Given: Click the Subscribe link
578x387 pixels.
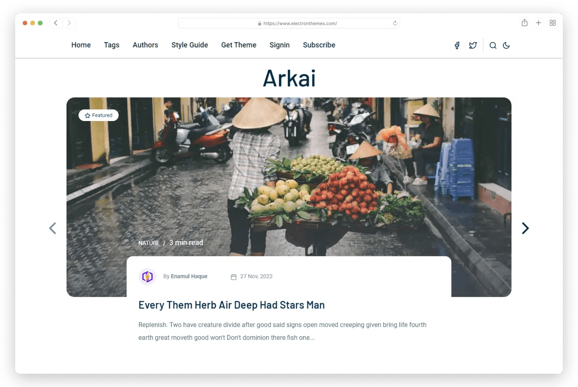Looking at the screenshot, I should (319, 45).
